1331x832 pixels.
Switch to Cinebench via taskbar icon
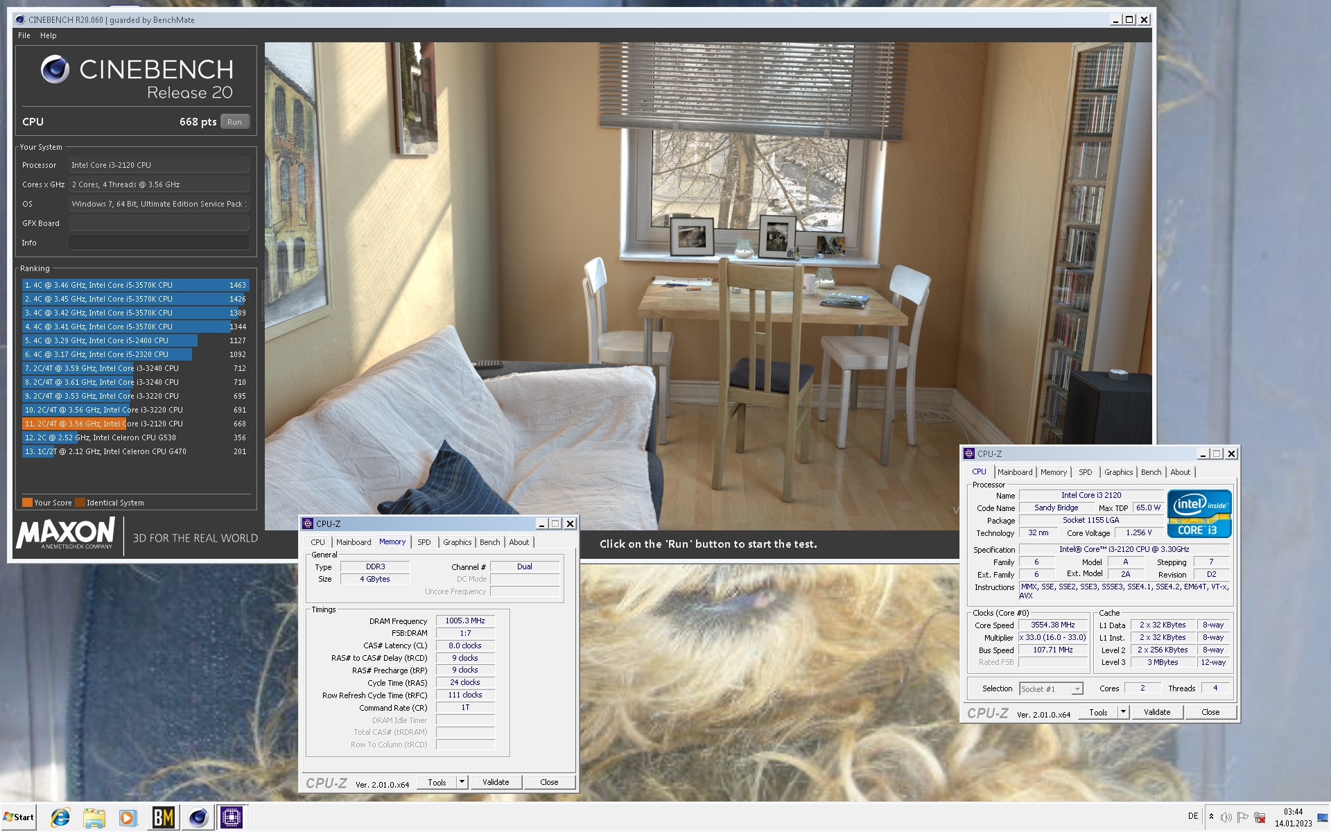click(198, 817)
